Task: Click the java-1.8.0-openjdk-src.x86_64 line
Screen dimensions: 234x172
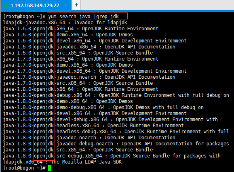Action: pyautogui.click(x=78, y=150)
